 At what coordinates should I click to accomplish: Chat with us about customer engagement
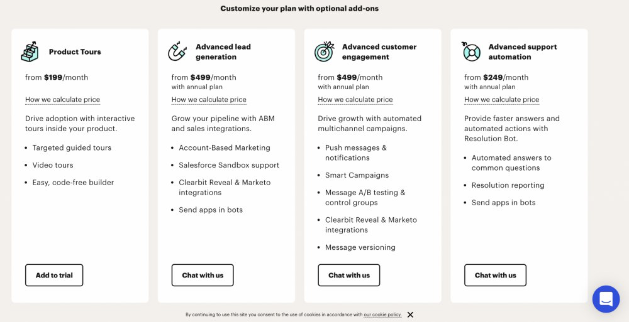(349, 275)
